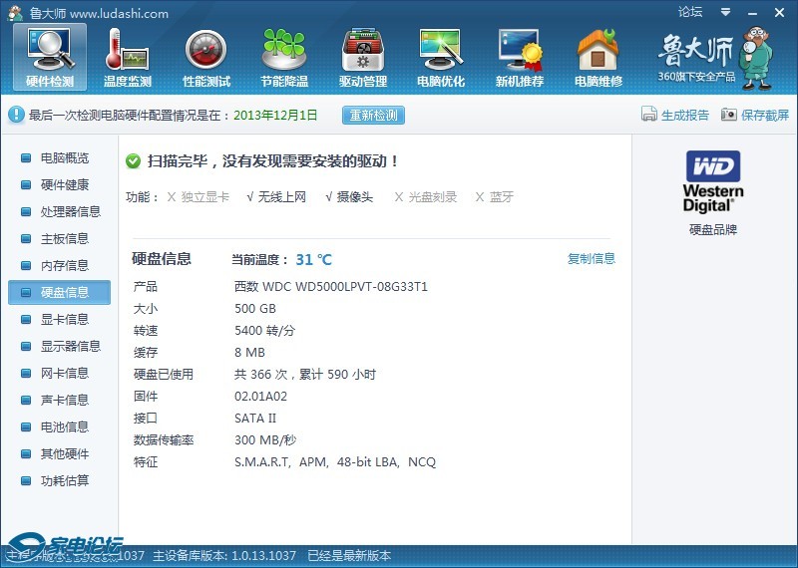
Task: Click the 生成报告 printer icon
Action: pyautogui.click(x=649, y=115)
